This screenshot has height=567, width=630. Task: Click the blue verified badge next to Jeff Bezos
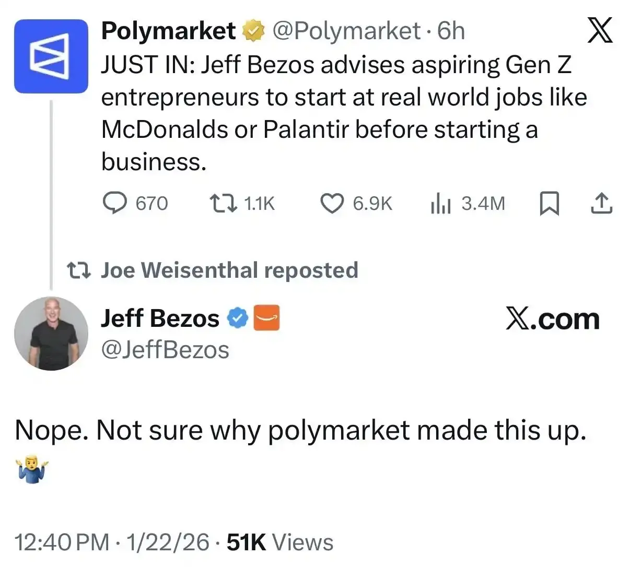pyautogui.click(x=237, y=317)
